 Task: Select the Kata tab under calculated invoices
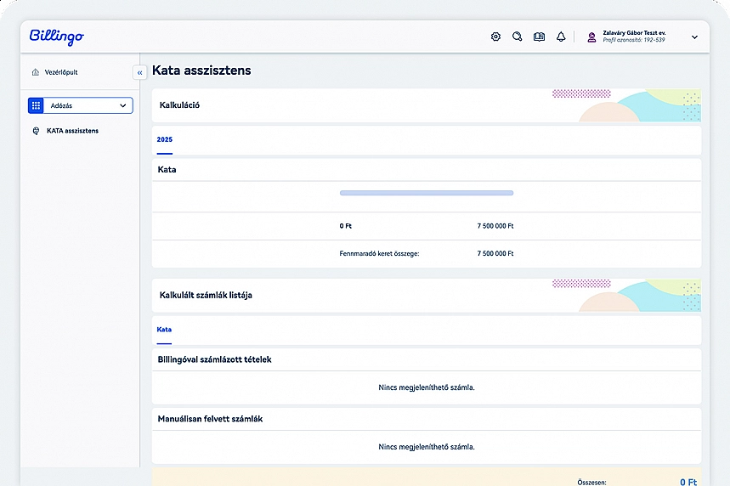164,330
